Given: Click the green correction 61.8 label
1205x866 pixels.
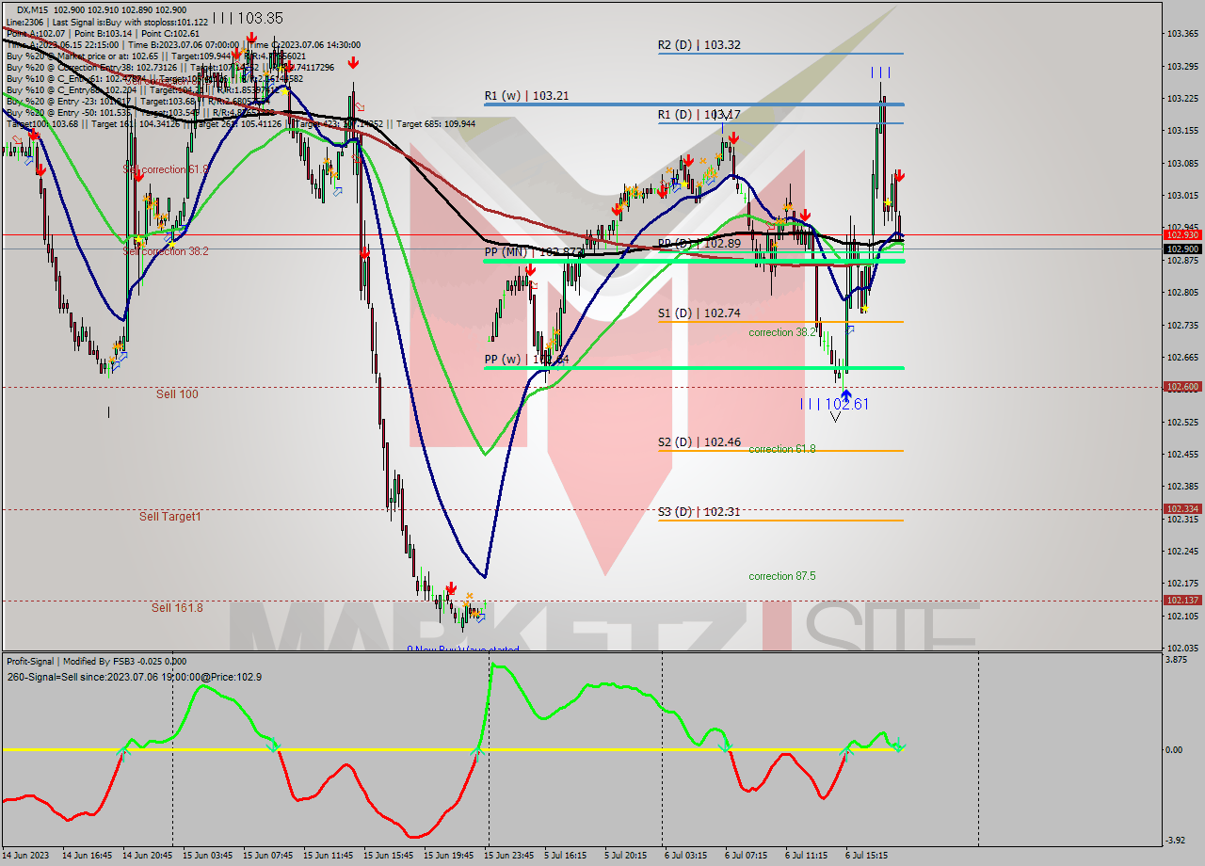Looking at the screenshot, I should pos(782,449).
